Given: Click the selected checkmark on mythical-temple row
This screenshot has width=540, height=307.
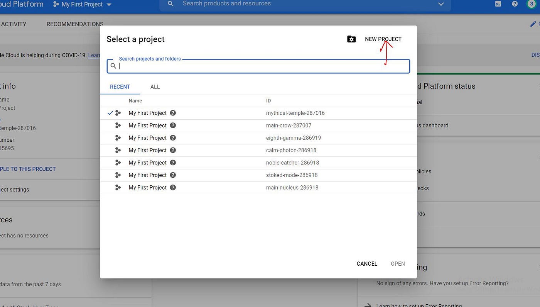Looking at the screenshot, I should (110, 113).
